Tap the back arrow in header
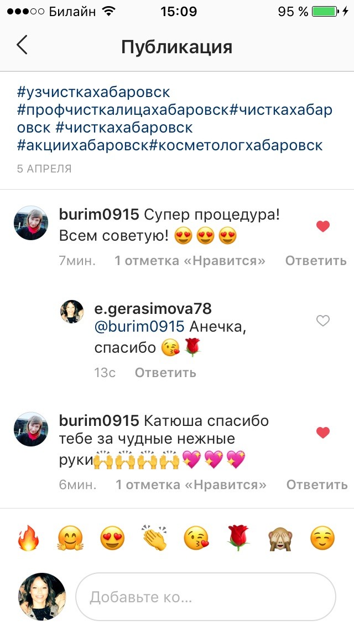Viewport: 354px width, 630px height. [x=22, y=44]
